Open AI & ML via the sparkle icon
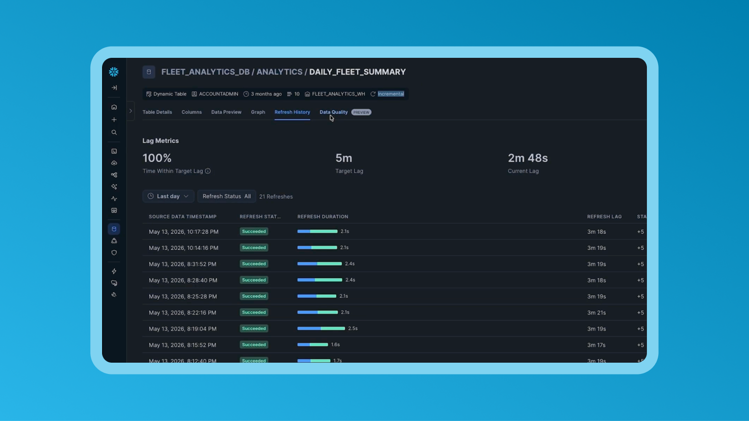This screenshot has width=749, height=421. (x=114, y=187)
